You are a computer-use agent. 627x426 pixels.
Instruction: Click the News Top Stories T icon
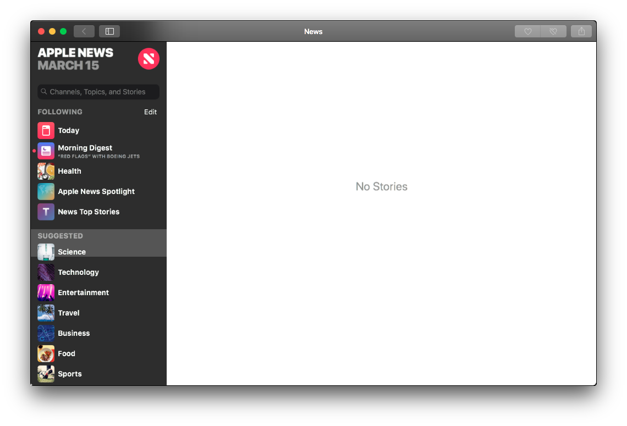[46, 212]
